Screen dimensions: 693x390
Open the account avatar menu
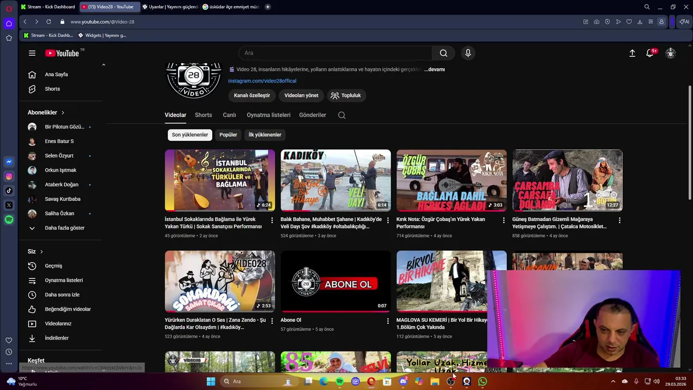[x=670, y=53]
